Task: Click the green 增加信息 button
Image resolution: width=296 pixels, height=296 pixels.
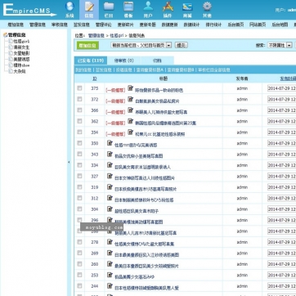Action: point(87,46)
